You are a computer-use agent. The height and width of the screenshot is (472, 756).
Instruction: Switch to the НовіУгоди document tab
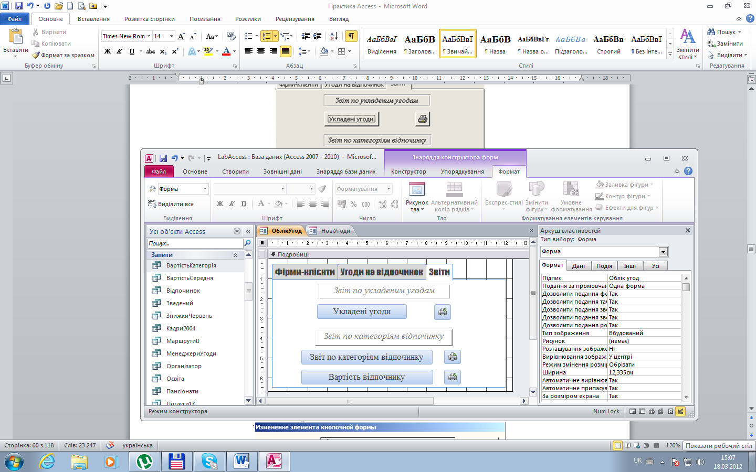tap(330, 231)
